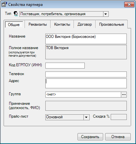Expand the Тип dropdown arrow
The image size is (136, 144).
(x=106, y=14)
